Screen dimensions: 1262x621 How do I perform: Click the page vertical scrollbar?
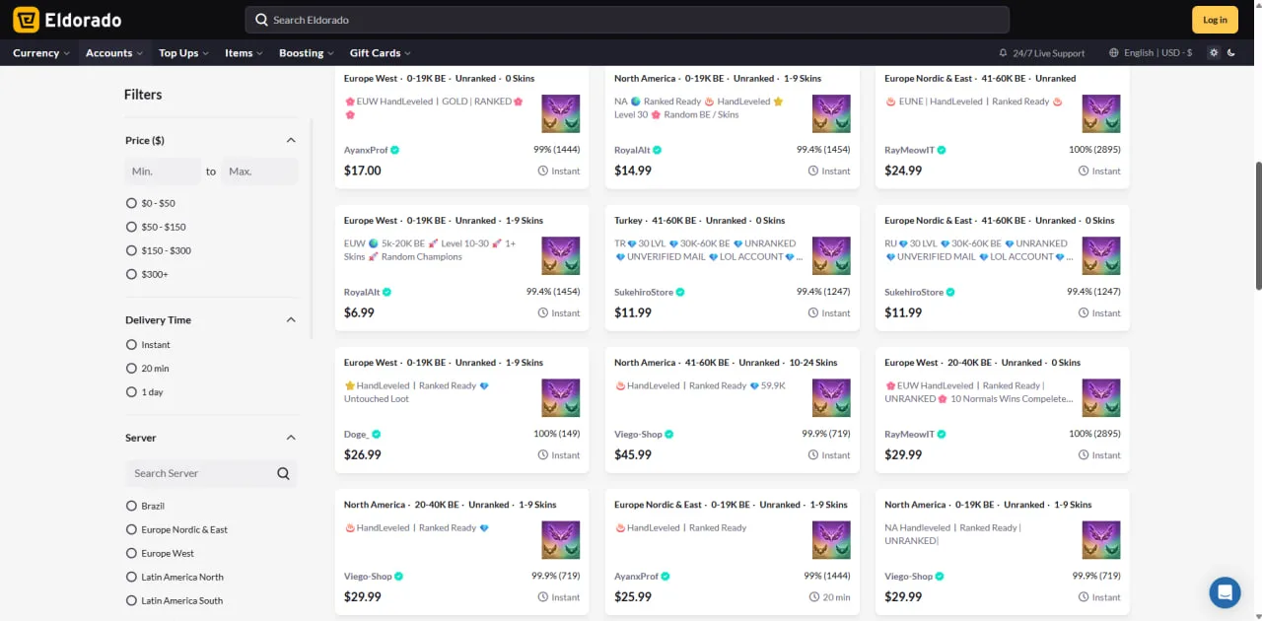click(x=1258, y=225)
